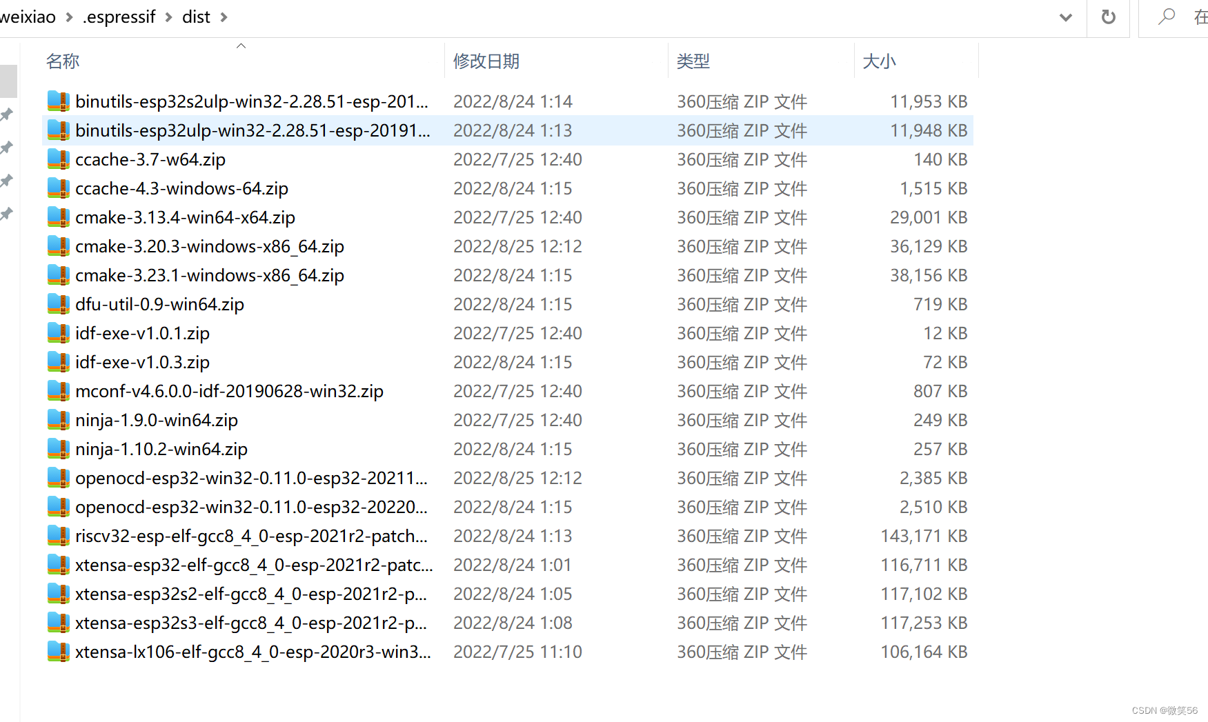Click zip icon of xtensa-esp32-elf-gcc8 file
This screenshot has width=1208, height=722.
[x=59, y=565]
